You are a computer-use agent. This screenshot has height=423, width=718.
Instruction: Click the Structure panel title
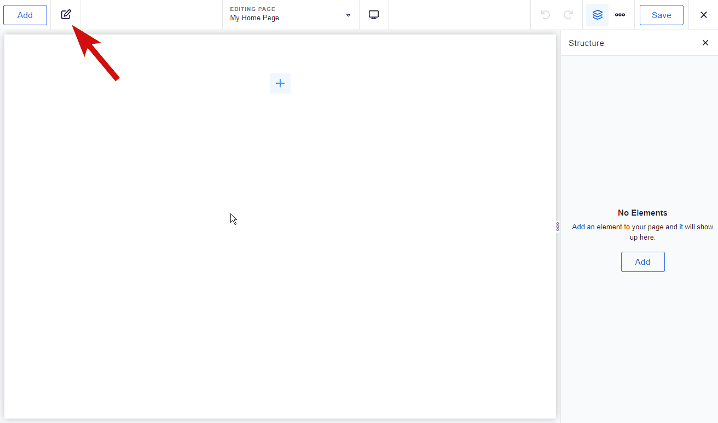point(586,43)
